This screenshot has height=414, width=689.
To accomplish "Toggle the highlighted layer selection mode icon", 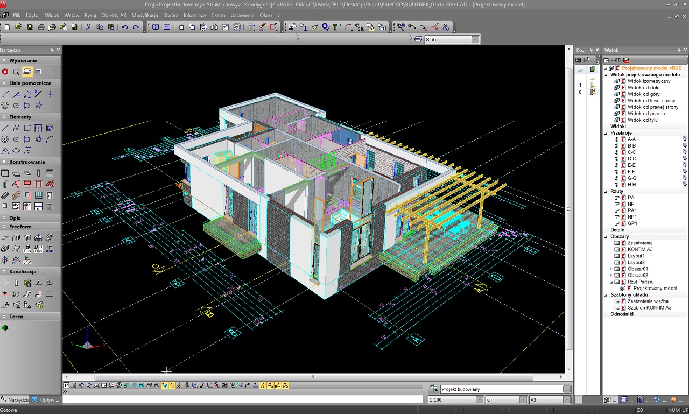I will point(27,72).
